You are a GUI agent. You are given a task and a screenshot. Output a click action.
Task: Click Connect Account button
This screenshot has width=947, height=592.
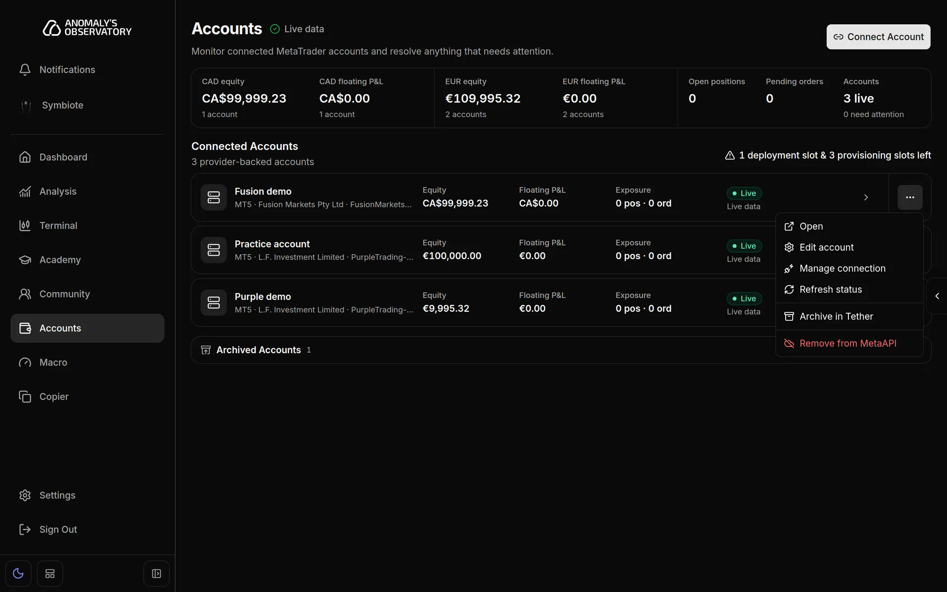(878, 37)
